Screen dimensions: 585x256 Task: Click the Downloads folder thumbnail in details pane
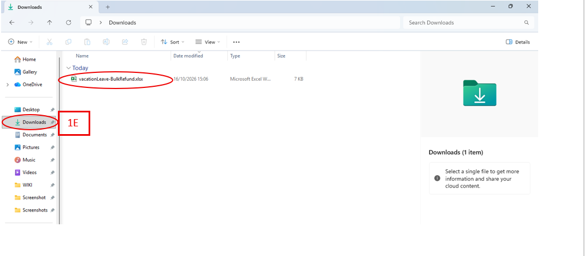tap(479, 93)
